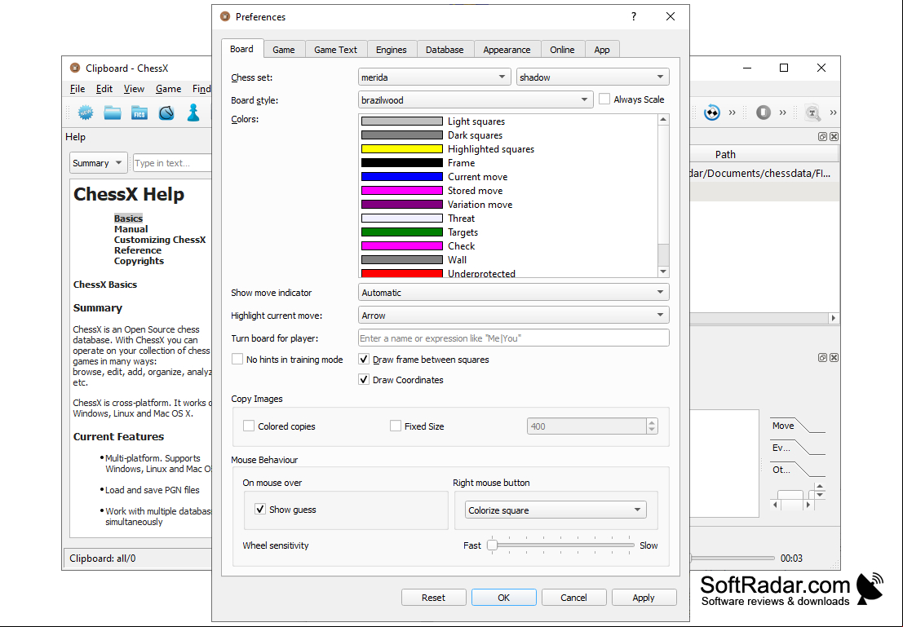Click Targets green color swatch
The image size is (903, 627).
(402, 232)
